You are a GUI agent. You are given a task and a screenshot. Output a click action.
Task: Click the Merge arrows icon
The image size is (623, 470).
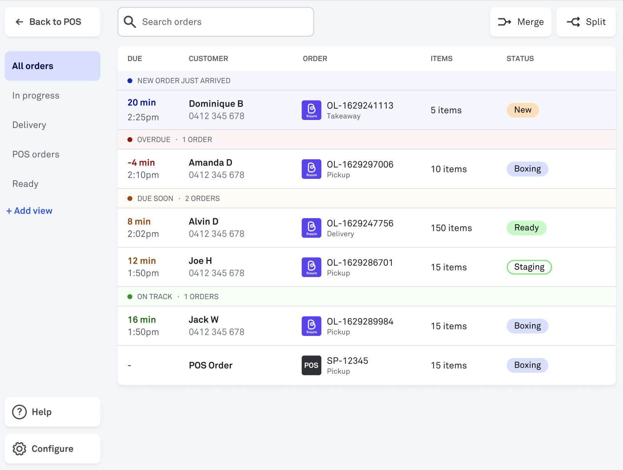tap(505, 22)
